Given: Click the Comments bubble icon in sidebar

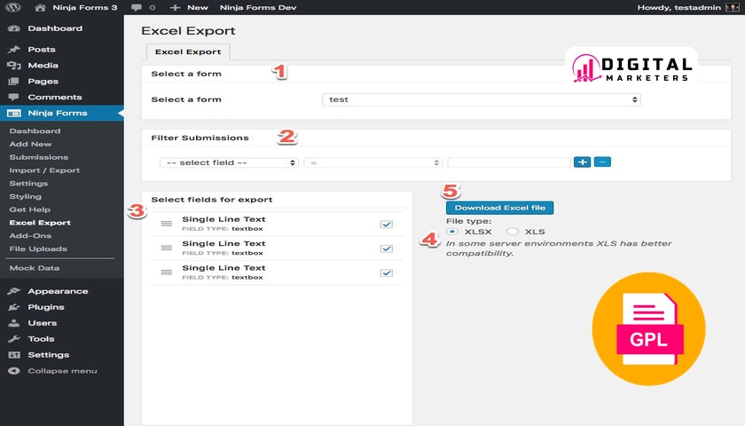Looking at the screenshot, I should (14, 97).
